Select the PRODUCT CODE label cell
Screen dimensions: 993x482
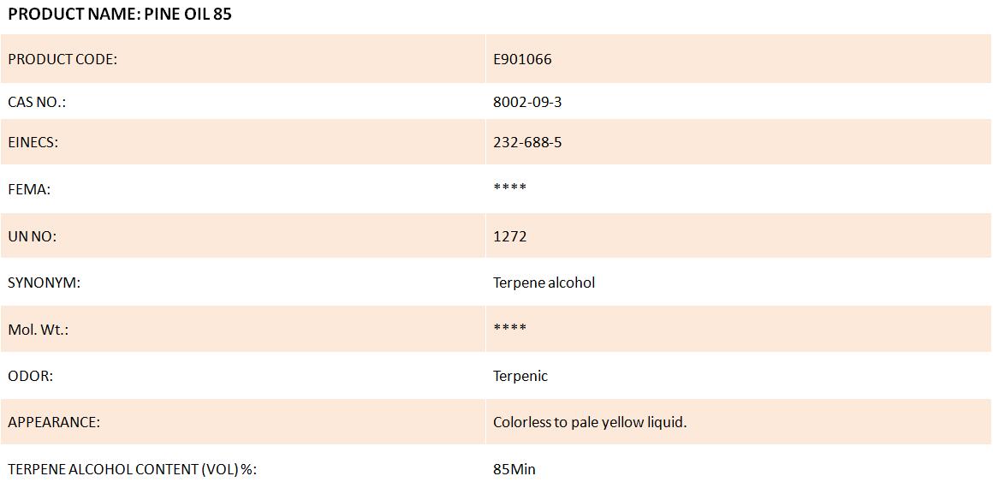tap(242, 59)
